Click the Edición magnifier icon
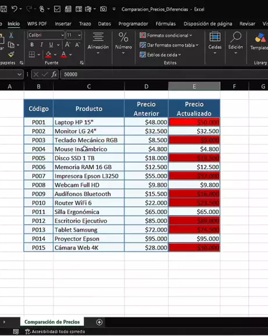The width and height of the screenshot is (268, 336). tap(236, 43)
